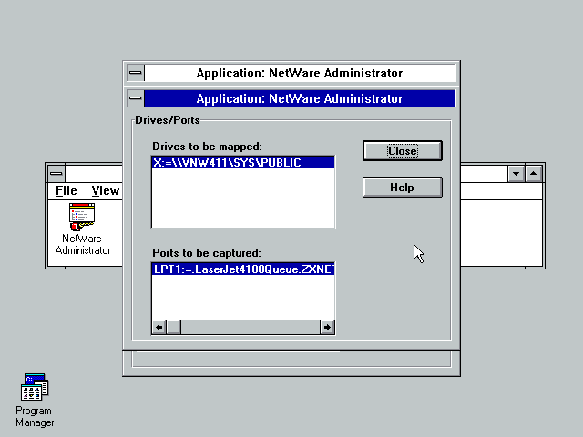Click the NetWare Administrator program icon
The width and height of the screenshot is (583, 437).
click(82, 217)
